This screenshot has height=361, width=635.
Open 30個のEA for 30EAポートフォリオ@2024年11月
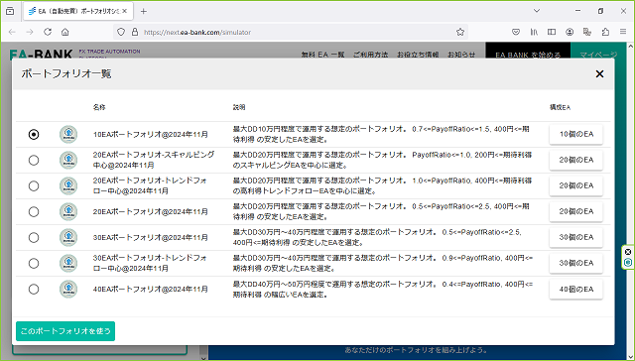point(575,238)
